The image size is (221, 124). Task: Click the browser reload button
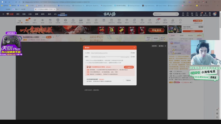16,2
